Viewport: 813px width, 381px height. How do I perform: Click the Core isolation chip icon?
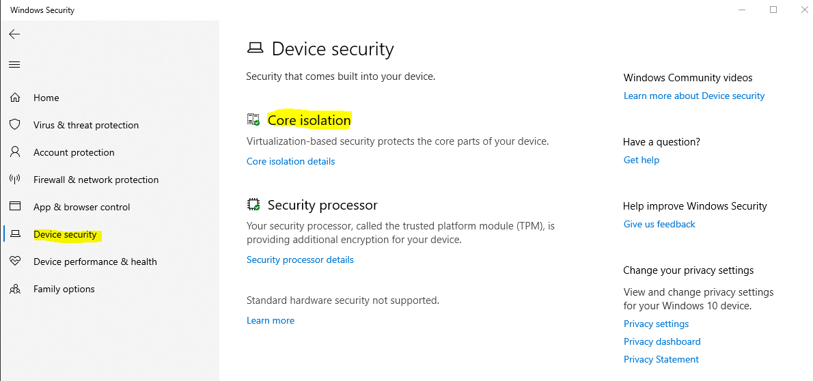point(253,120)
